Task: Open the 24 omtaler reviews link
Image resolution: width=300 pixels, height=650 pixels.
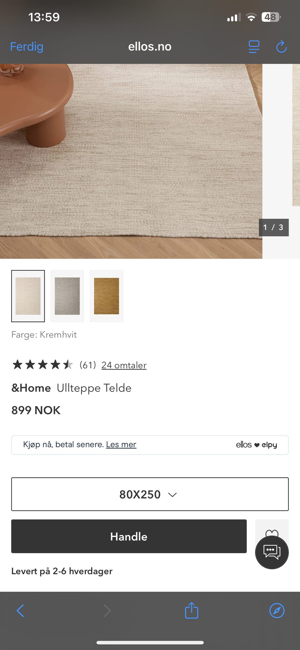Action: [x=124, y=365]
